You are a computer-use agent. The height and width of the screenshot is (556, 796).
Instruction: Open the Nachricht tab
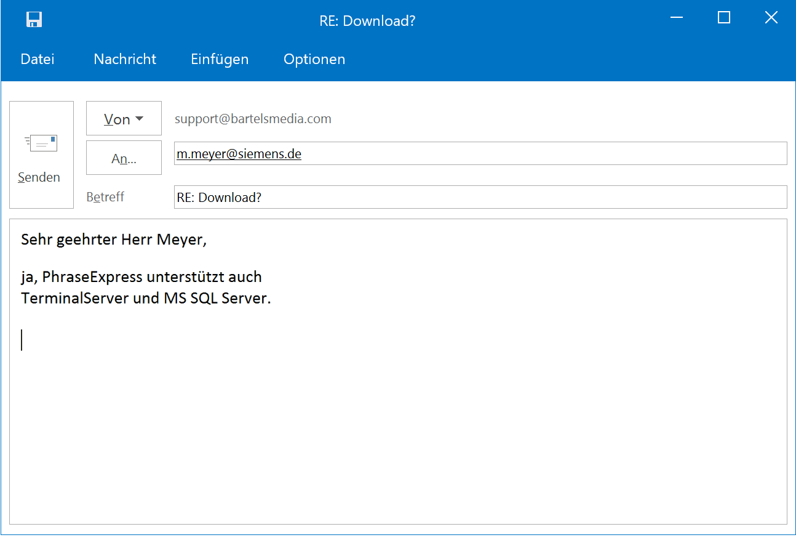pos(125,59)
